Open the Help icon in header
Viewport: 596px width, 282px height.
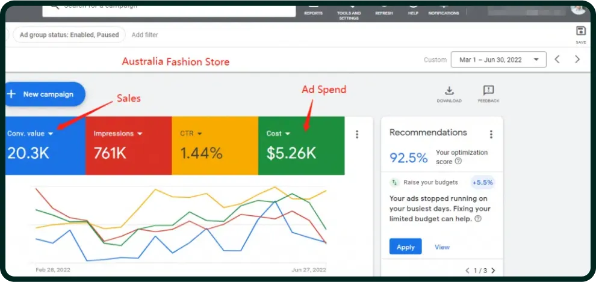[413, 5]
